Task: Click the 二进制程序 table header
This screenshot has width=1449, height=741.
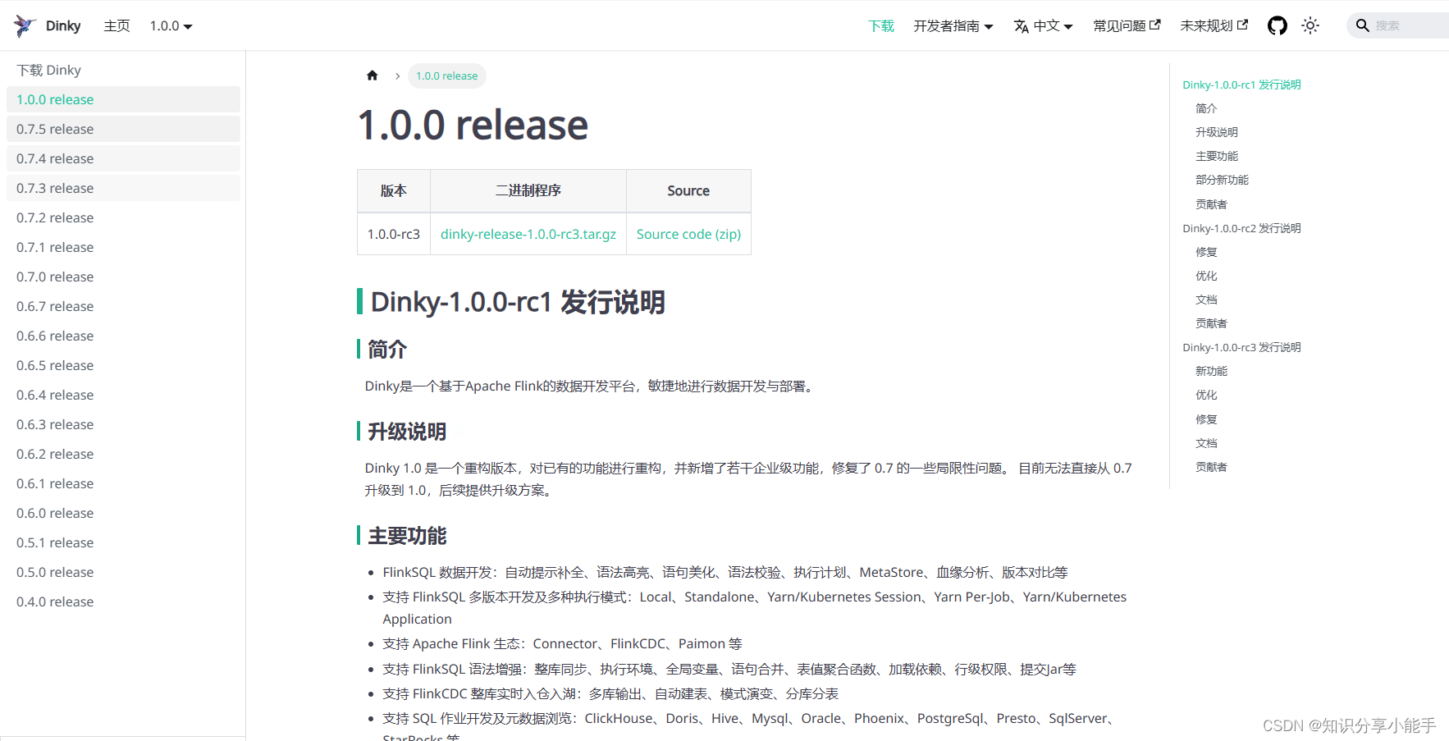Action: coord(528,190)
